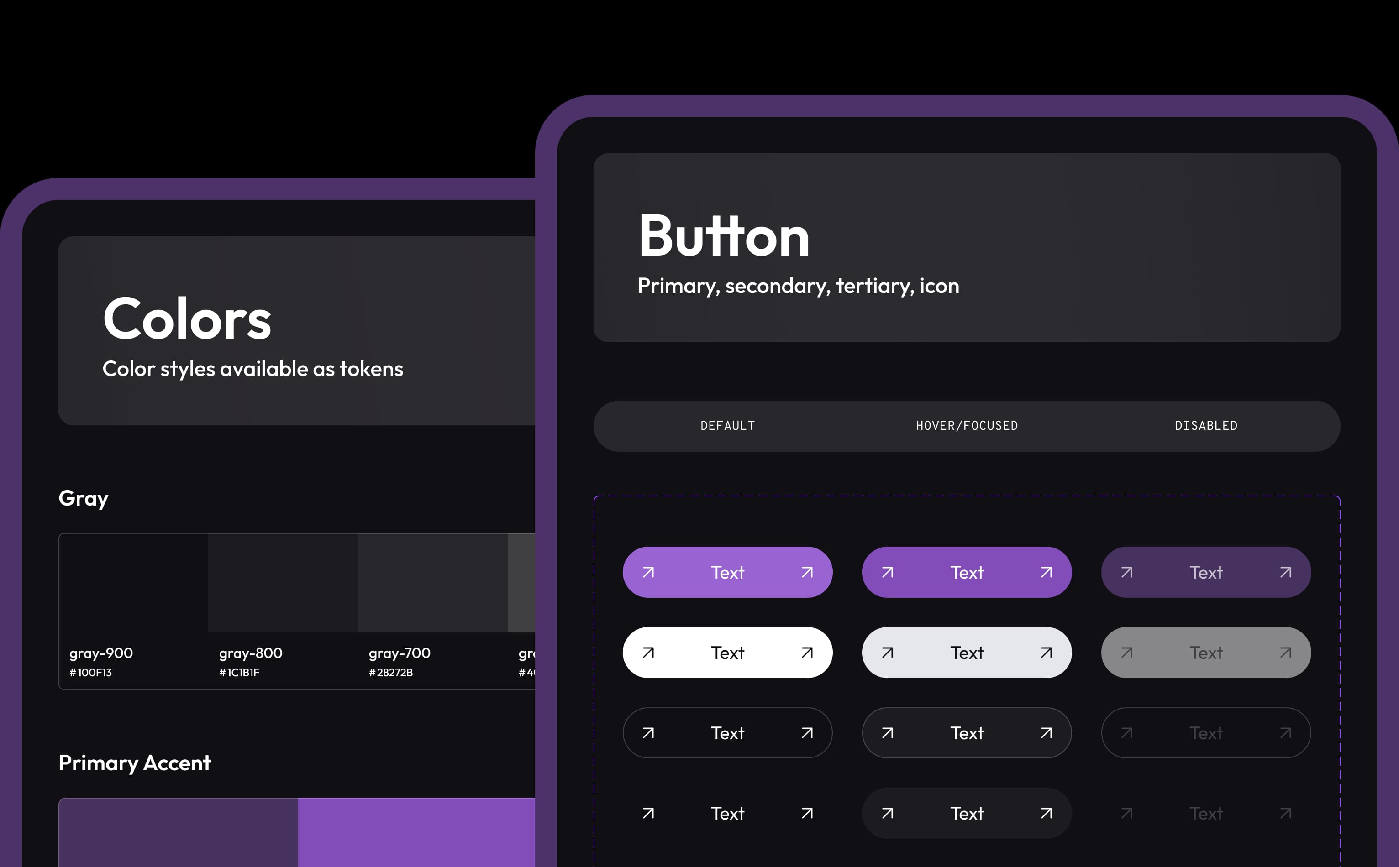
Task: Click the left arrow on disabled white button
Action: click(1124, 651)
